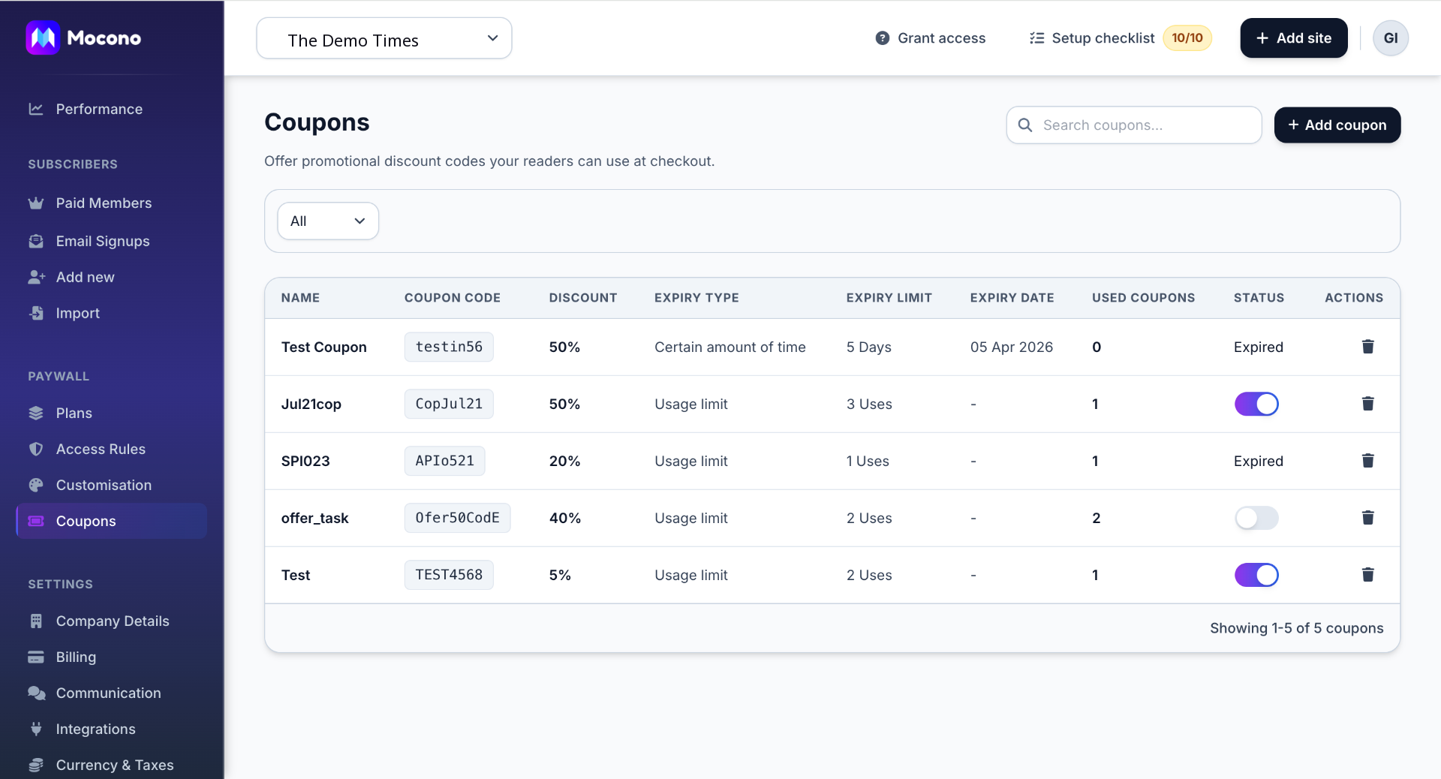Viewport: 1441px width, 779px height.
Task: Open Communication settings
Action: tap(108, 693)
